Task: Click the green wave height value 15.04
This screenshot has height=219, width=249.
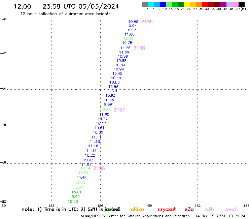Action: click(x=76, y=192)
